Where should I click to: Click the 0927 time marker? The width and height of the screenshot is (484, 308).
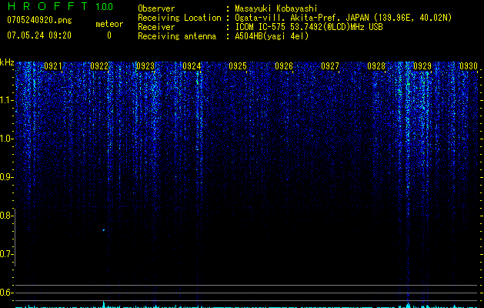[330, 66]
